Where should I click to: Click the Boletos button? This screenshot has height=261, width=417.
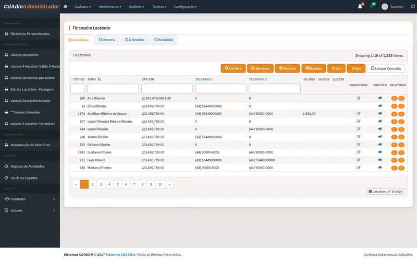pos(314,68)
